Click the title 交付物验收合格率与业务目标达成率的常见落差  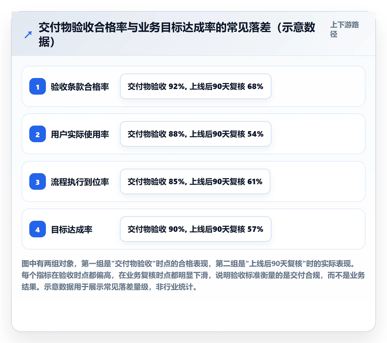pyautogui.click(x=177, y=35)
